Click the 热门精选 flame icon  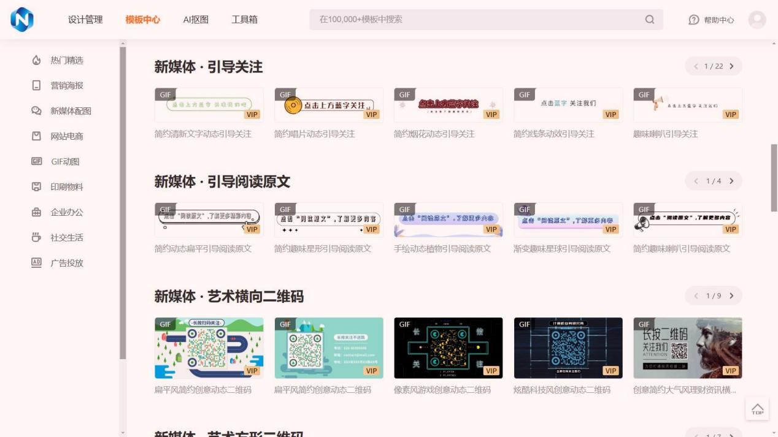point(36,60)
